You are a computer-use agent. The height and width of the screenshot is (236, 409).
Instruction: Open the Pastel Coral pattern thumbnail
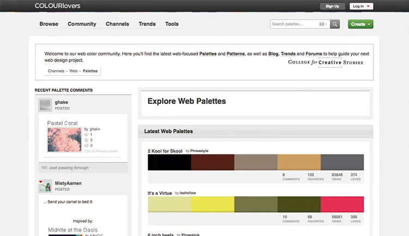(x=64, y=140)
